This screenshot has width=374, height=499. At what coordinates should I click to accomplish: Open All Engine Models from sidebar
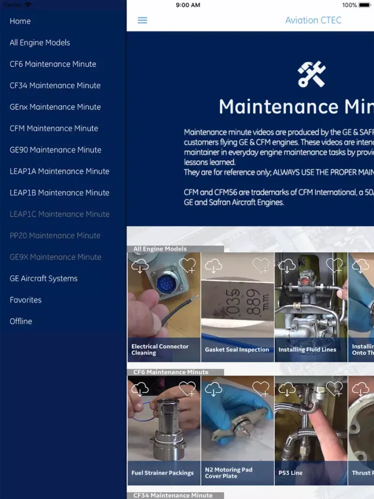coord(40,42)
